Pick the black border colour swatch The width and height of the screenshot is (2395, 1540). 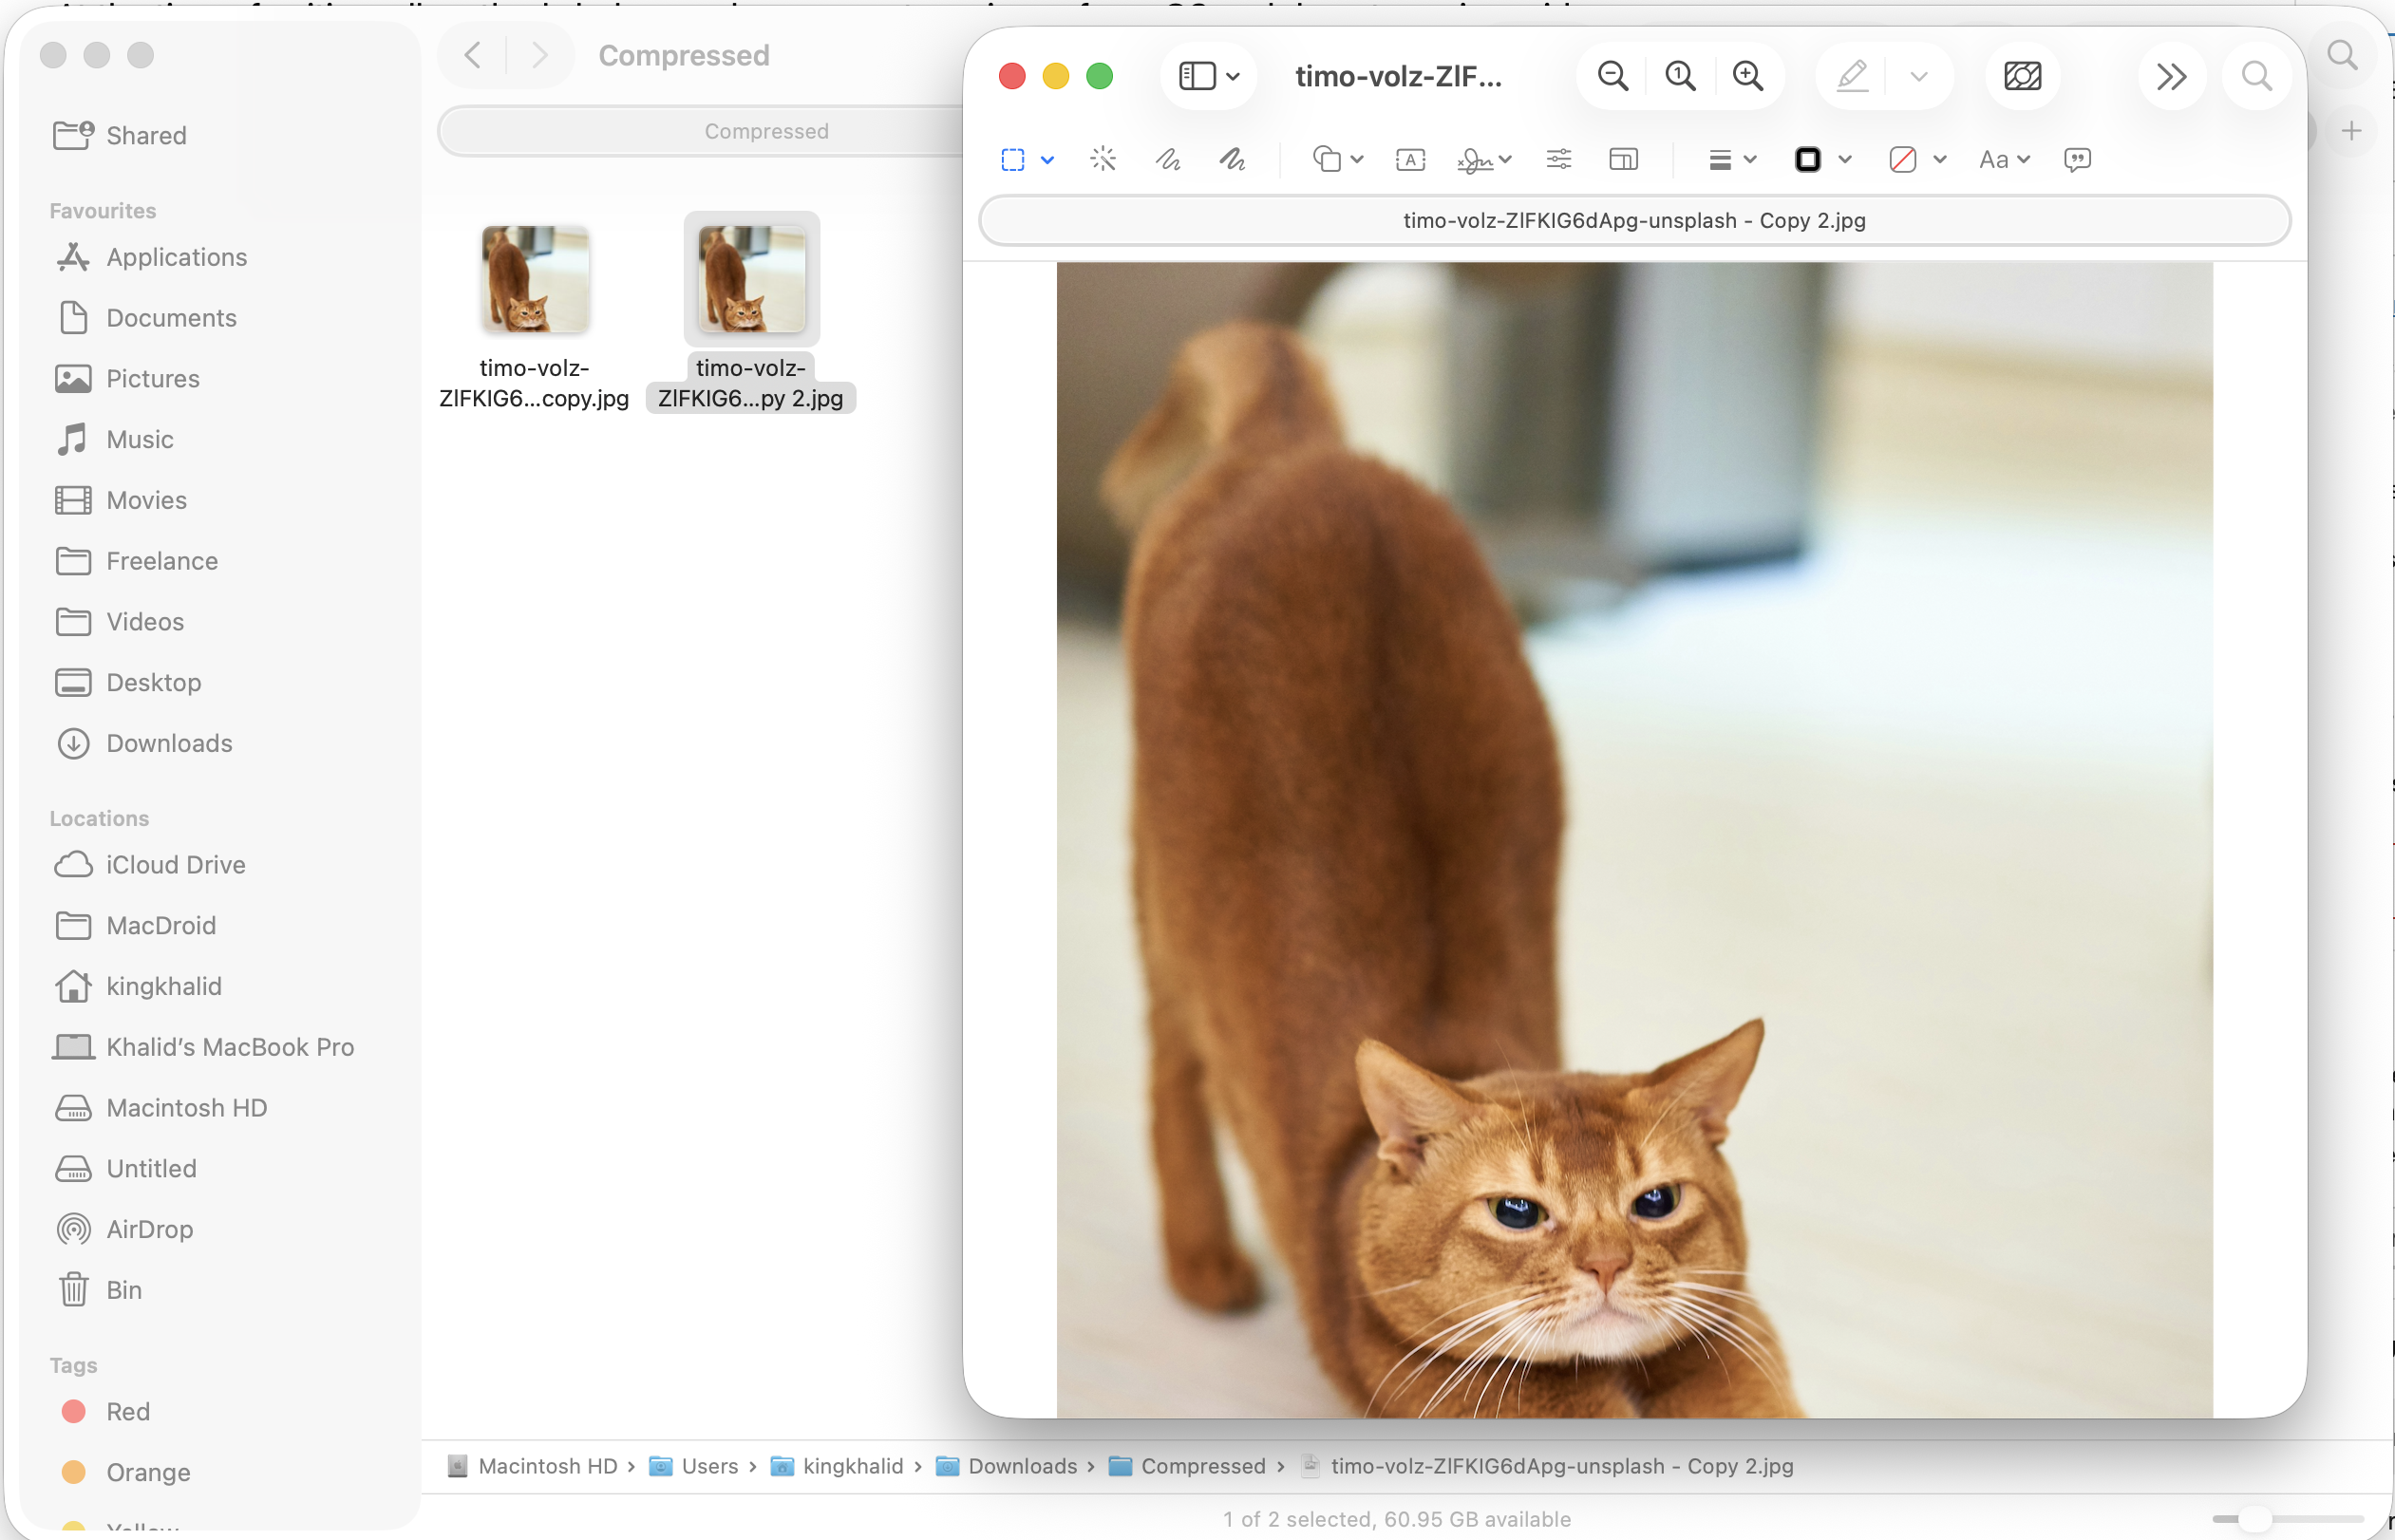[x=1808, y=160]
